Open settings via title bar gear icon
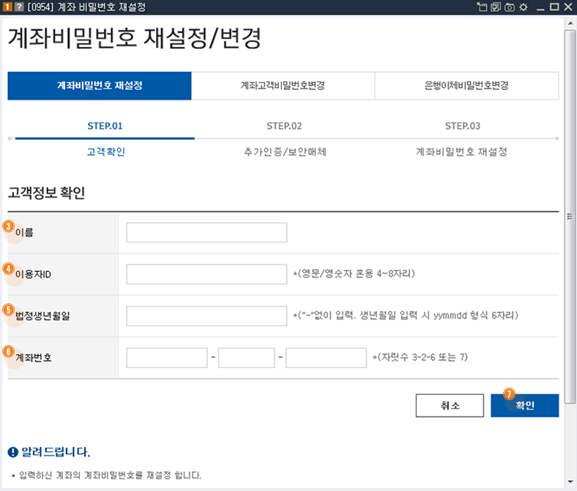577x491 pixels. 523,7
